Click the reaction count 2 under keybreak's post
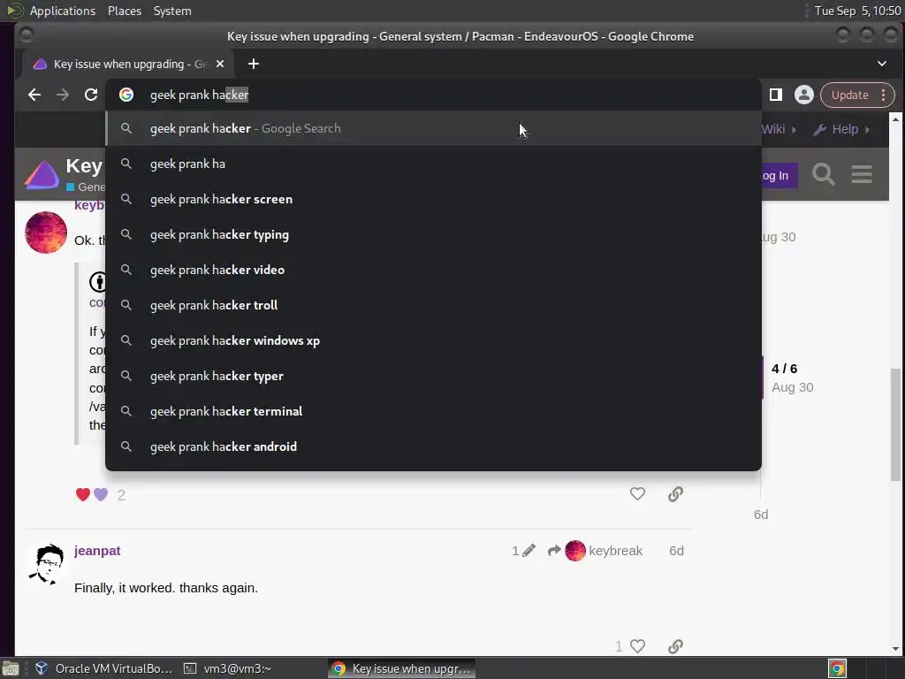 tap(121, 495)
